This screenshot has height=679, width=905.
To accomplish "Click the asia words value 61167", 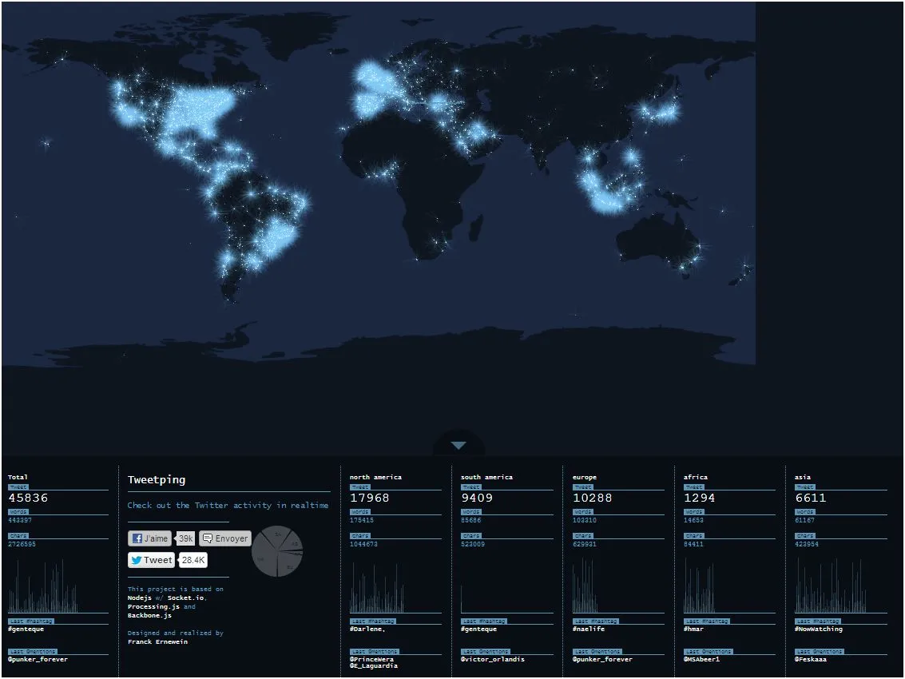I will pyautogui.click(x=805, y=521).
